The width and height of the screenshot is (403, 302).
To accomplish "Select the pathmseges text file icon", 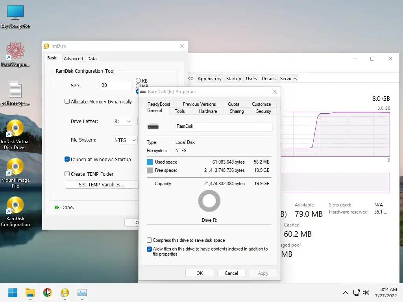I will [15, 93].
